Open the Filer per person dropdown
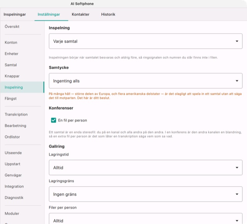The height and width of the screenshot is (224, 247). pyautogui.click(x=145, y=219)
